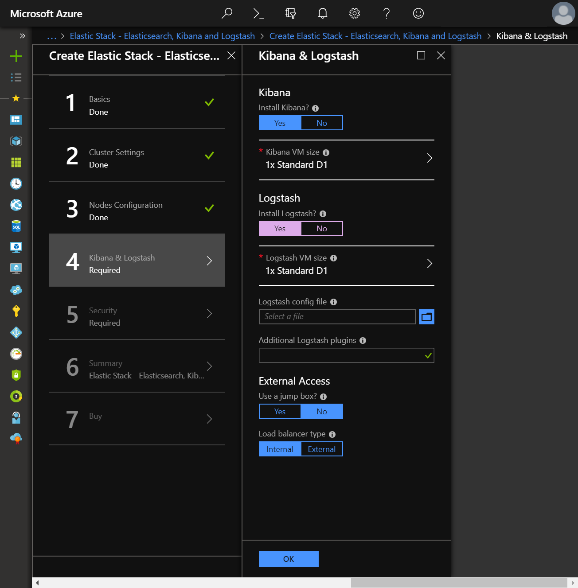Switch load balancer type to Internal

280,449
